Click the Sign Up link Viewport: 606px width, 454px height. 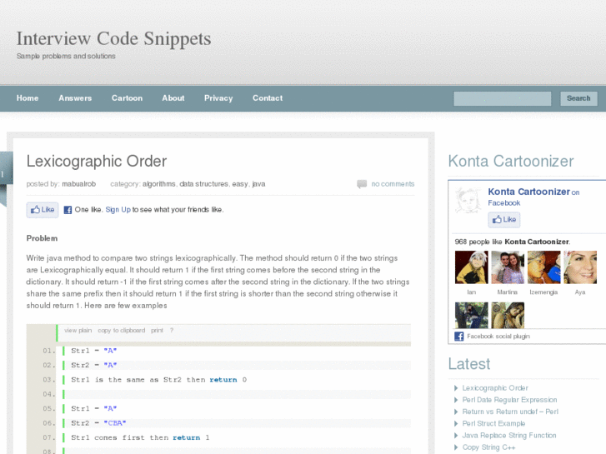(x=118, y=210)
